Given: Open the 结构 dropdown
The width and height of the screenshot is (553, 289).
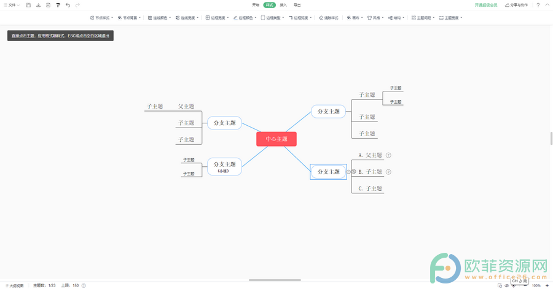Looking at the screenshot, I should click(x=396, y=18).
